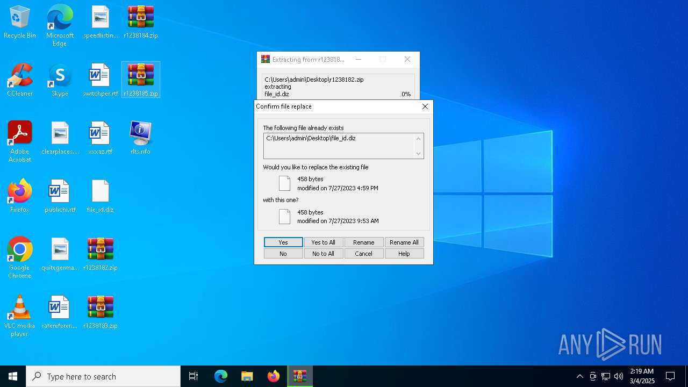Select the CCleaner desktop shortcut
This screenshot has height=387, width=688.
click(20, 80)
